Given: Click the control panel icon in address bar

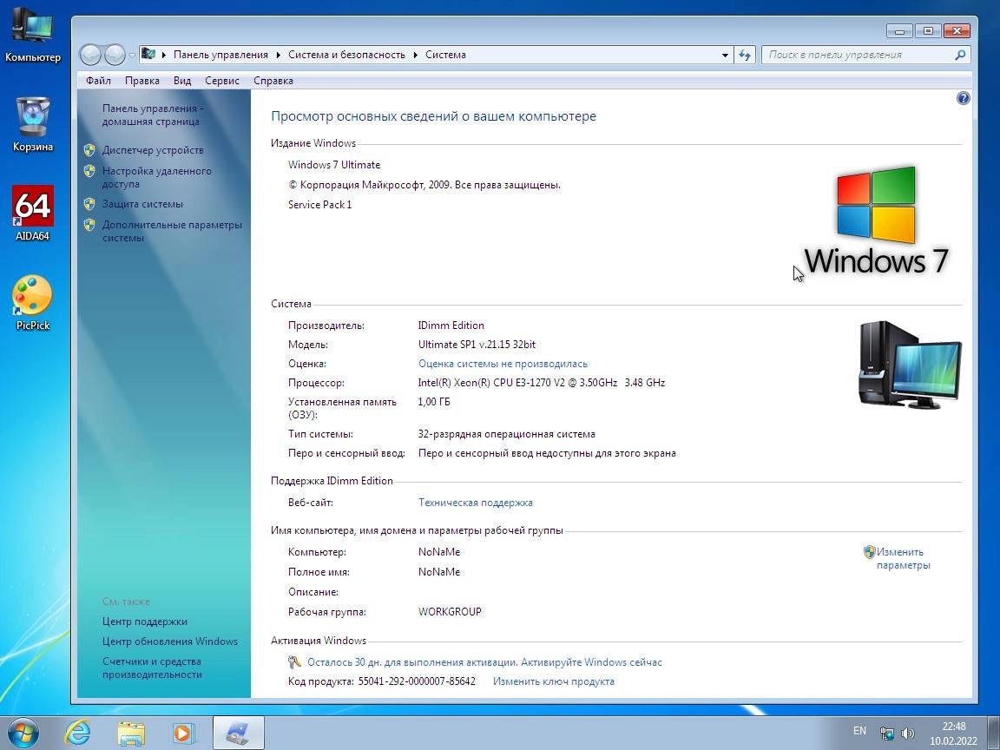Looking at the screenshot, I should coord(148,54).
